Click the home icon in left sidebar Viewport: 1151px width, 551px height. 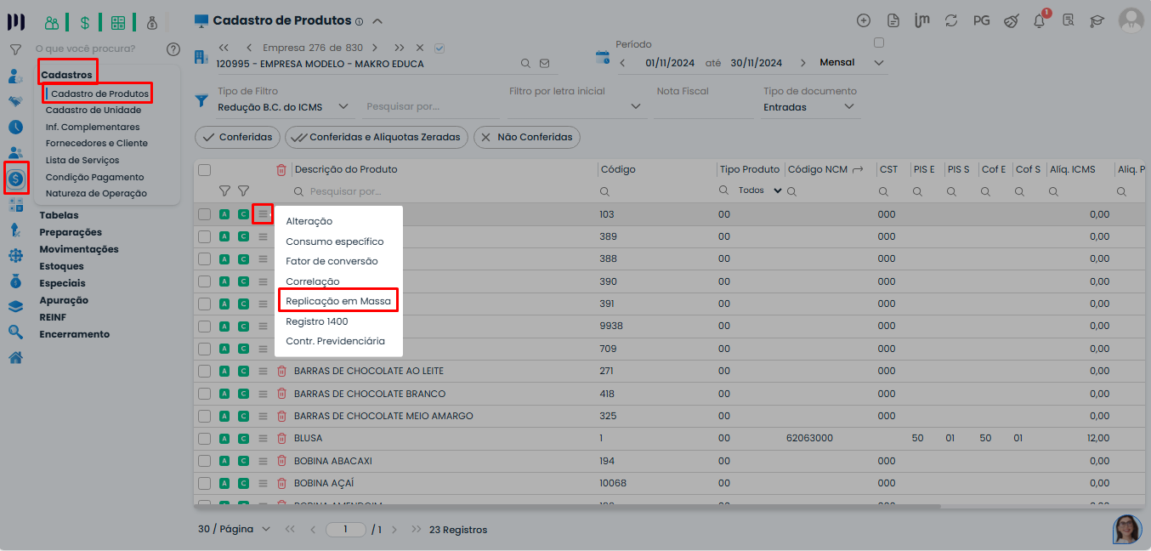pos(15,357)
